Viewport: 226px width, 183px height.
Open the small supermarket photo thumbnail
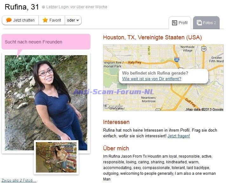coord(56,157)
